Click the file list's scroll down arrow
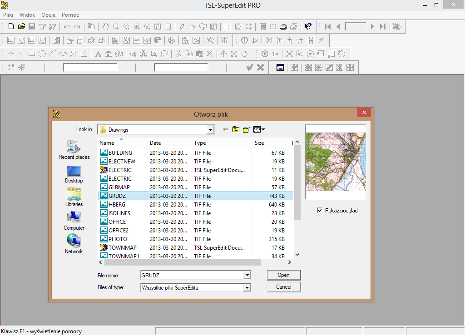The image size is (465, 335). (x=297, y=255)
